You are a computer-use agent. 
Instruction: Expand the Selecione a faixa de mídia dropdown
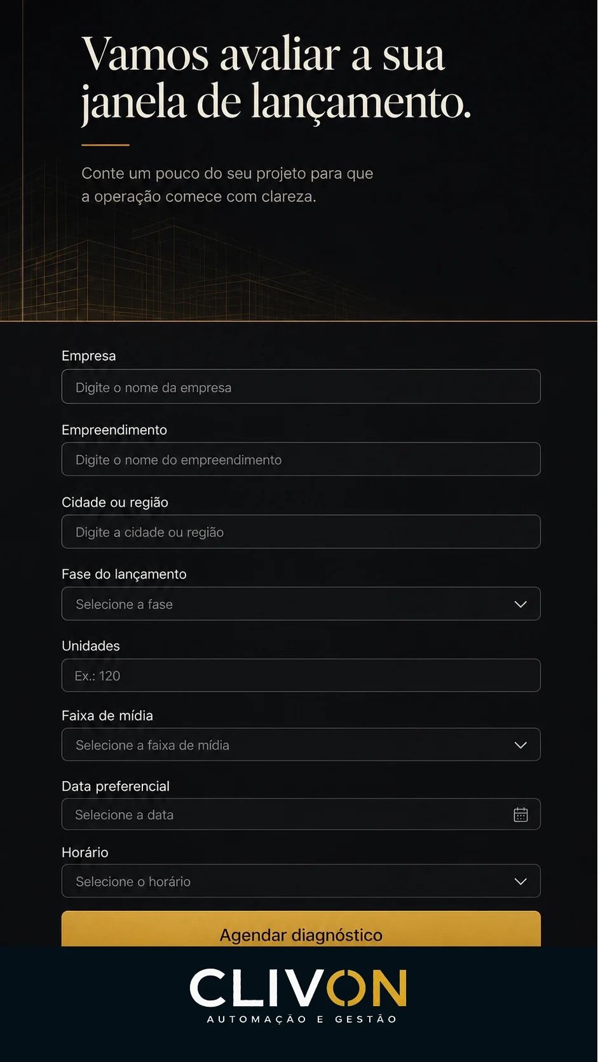(x=301, y=744)
